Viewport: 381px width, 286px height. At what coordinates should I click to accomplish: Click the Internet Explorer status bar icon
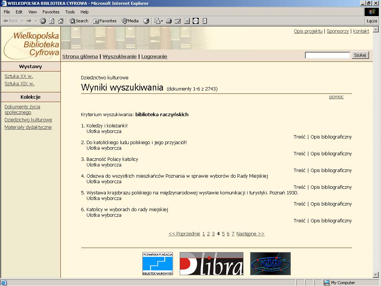click(x=4, y=283)
